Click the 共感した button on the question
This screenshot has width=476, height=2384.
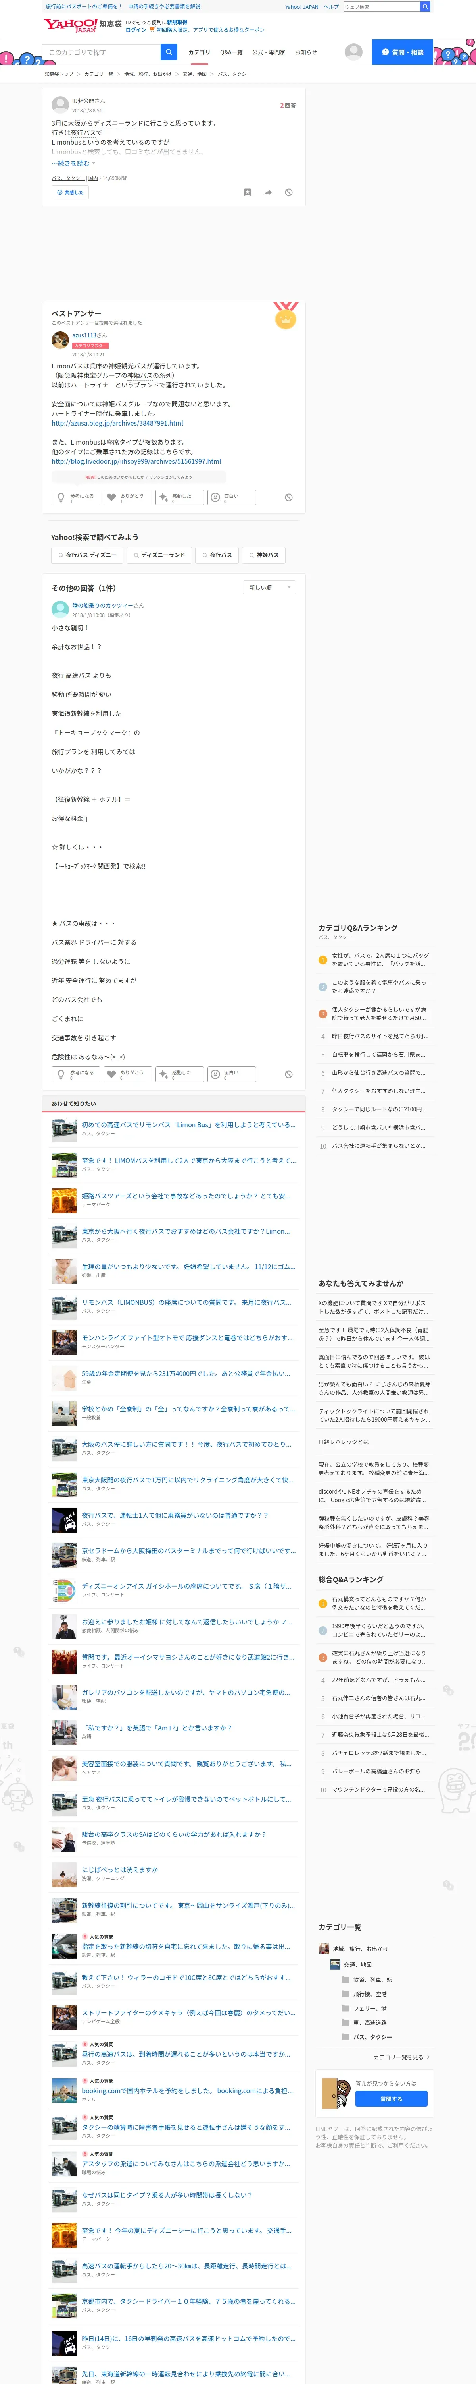point(70,192)
